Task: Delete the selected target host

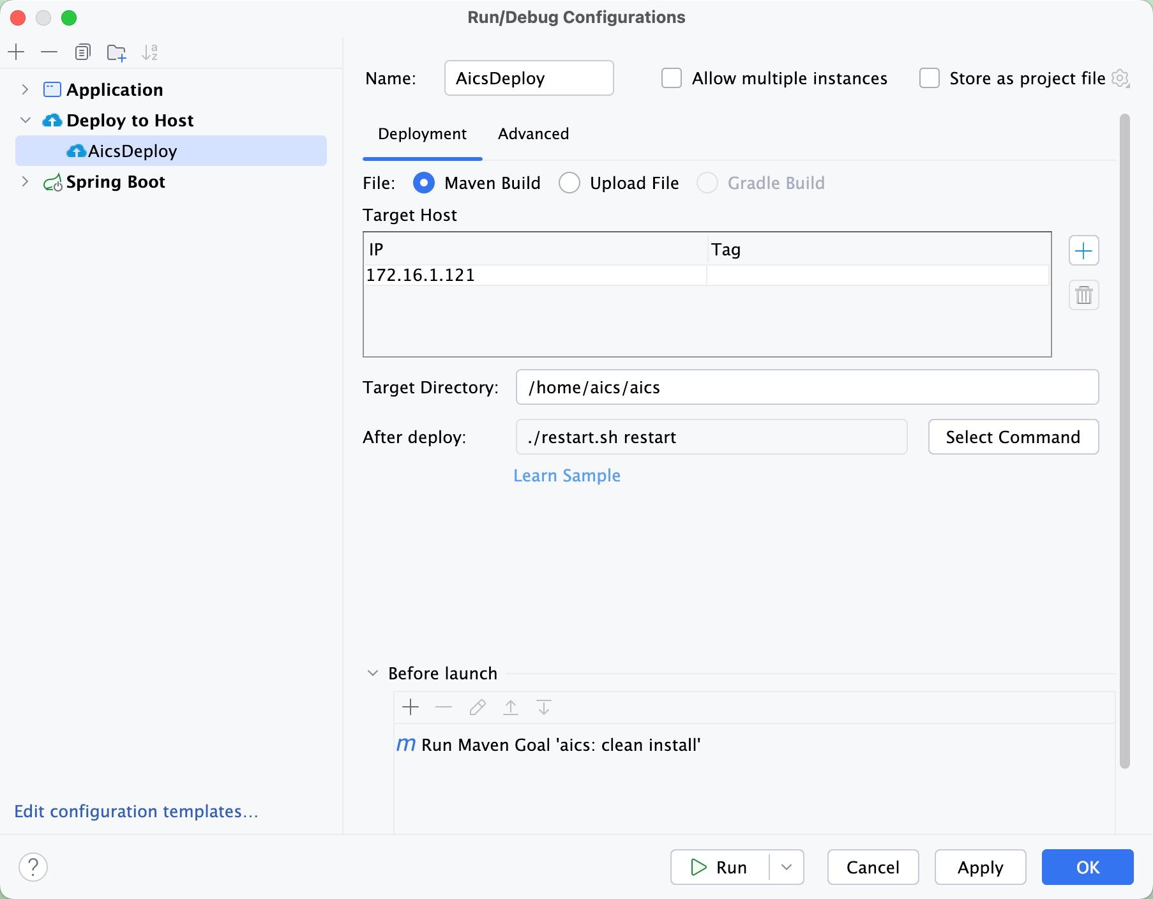Action: 1083,295
